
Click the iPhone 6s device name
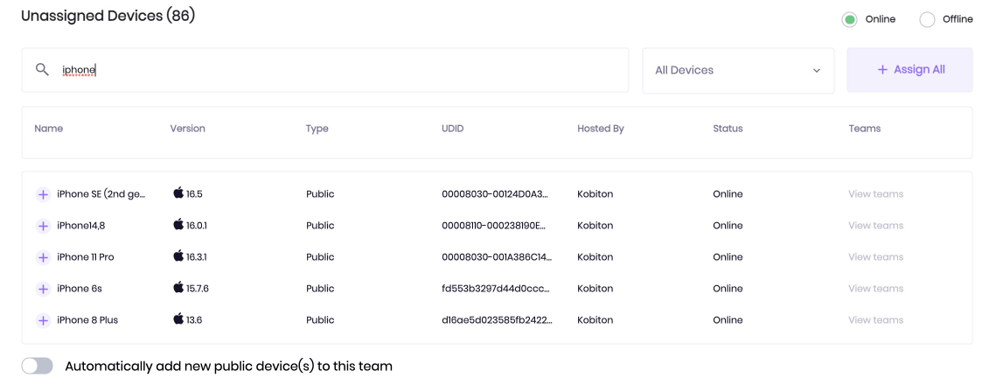[x=80, y=289]
